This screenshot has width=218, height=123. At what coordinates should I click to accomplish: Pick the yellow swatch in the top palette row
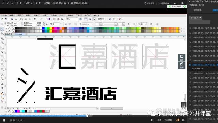(x=51, y=28)
